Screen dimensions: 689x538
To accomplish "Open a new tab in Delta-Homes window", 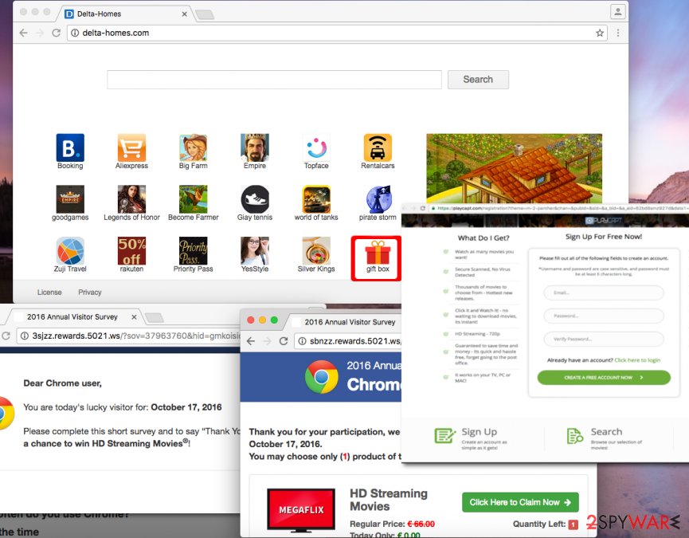I will (x=205, y=14).
